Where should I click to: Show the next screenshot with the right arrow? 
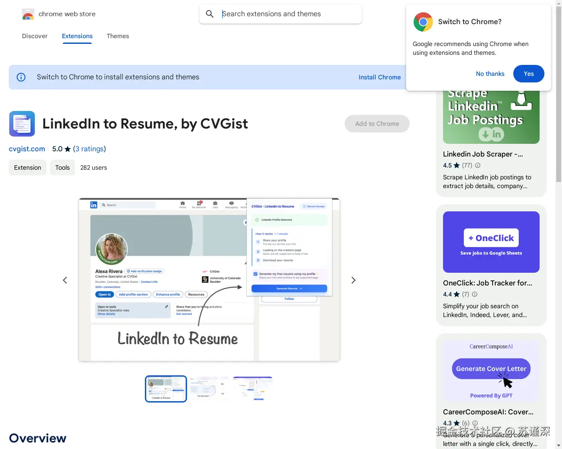coord(353,280)
